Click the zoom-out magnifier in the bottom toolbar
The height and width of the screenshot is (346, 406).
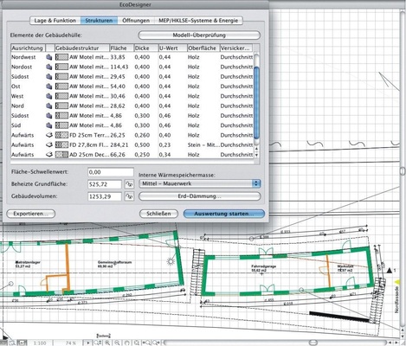(x=118, y=343)
